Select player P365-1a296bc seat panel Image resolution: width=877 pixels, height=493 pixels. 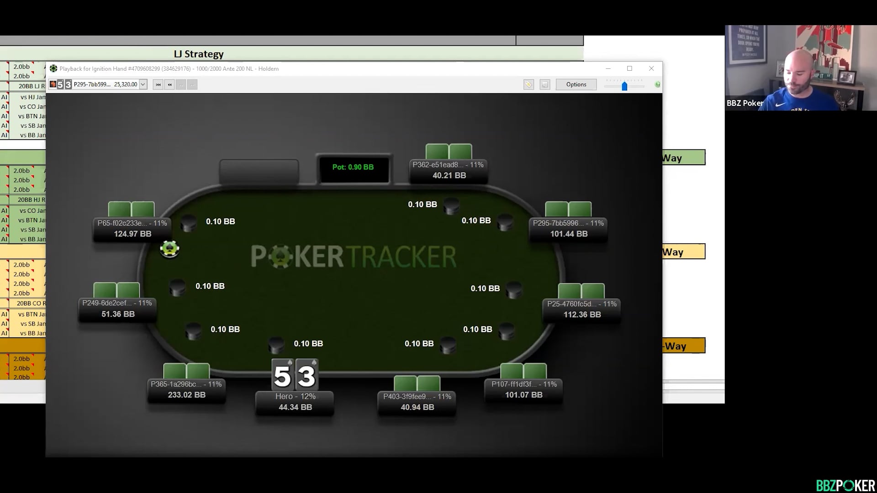(186, 390)
